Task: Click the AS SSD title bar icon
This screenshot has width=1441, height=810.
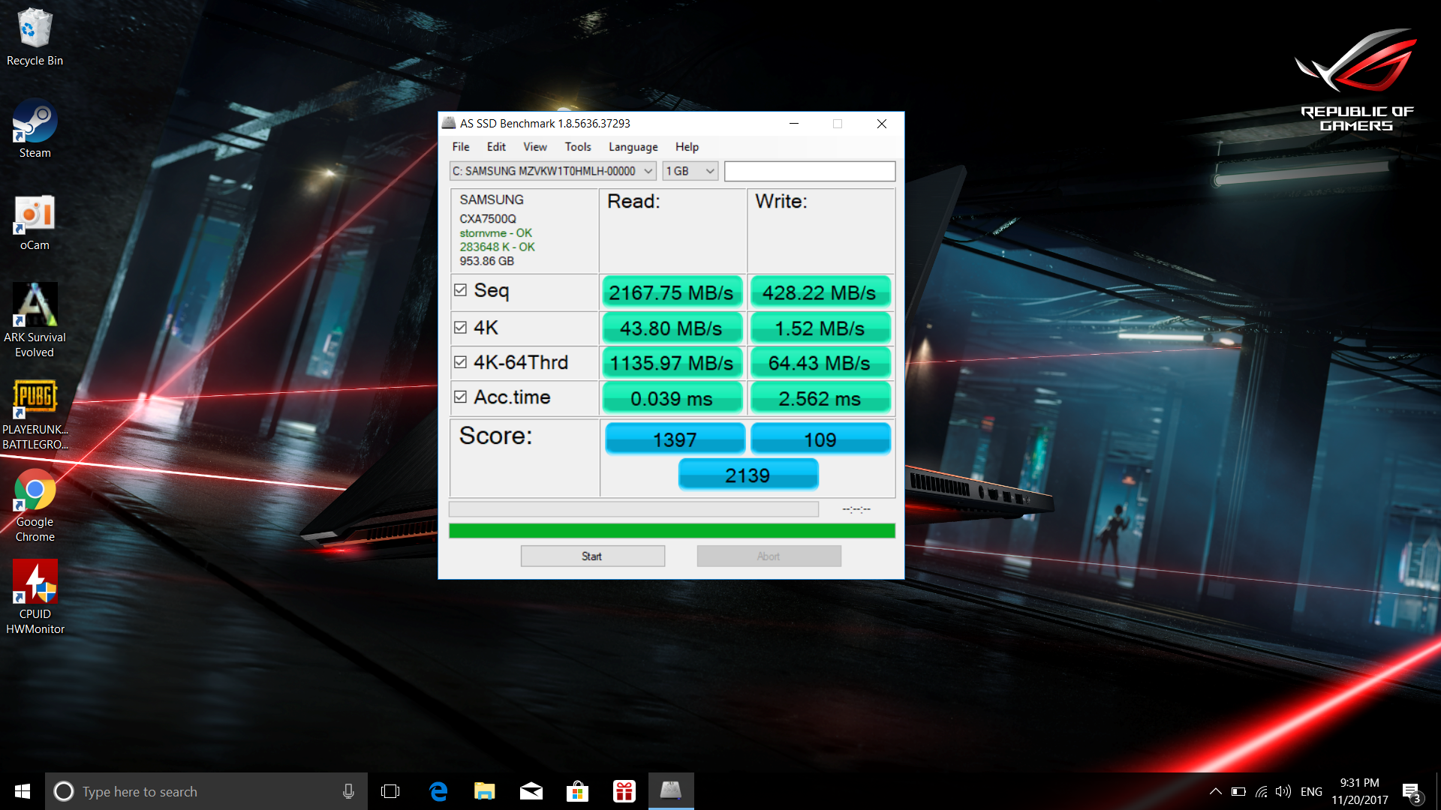Action: [x=449, y=123]
